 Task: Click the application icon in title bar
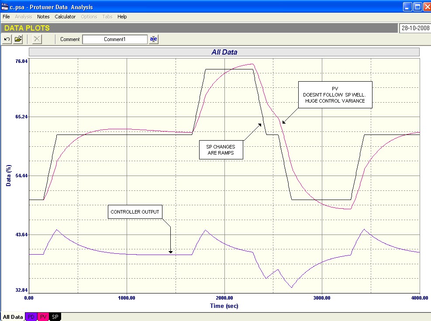click(6, 7)
